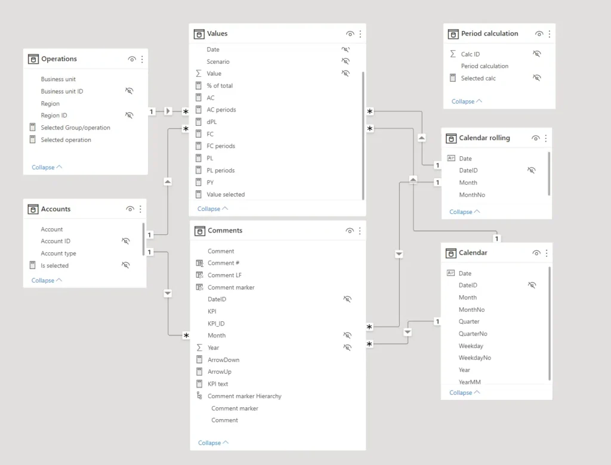Collapse the Period calculation table

467,101
